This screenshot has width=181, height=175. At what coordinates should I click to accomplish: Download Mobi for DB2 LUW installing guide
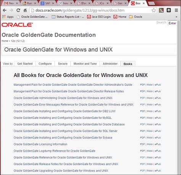[x=150, y=111]
